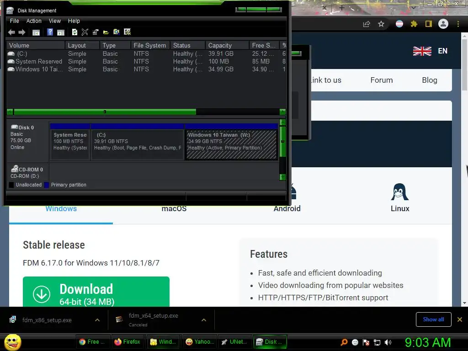Sort by the Status column header
The image size is (468, 351).
[x=187, y=45]
